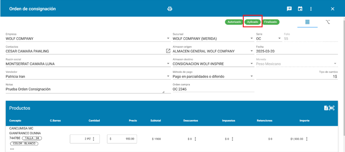Image resolution: width=345 pixels, height=152 pixels.
Task: Click the Subtotal value $ 1900
Action: [156, 139]
